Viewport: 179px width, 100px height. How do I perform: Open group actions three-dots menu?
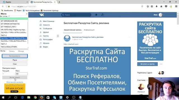161,64
